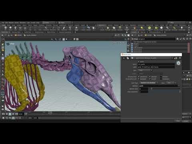Image resolution: width=192 pixels, height=144 pixels.
Task: Select the Tube shelf tool
Action: 16,28
